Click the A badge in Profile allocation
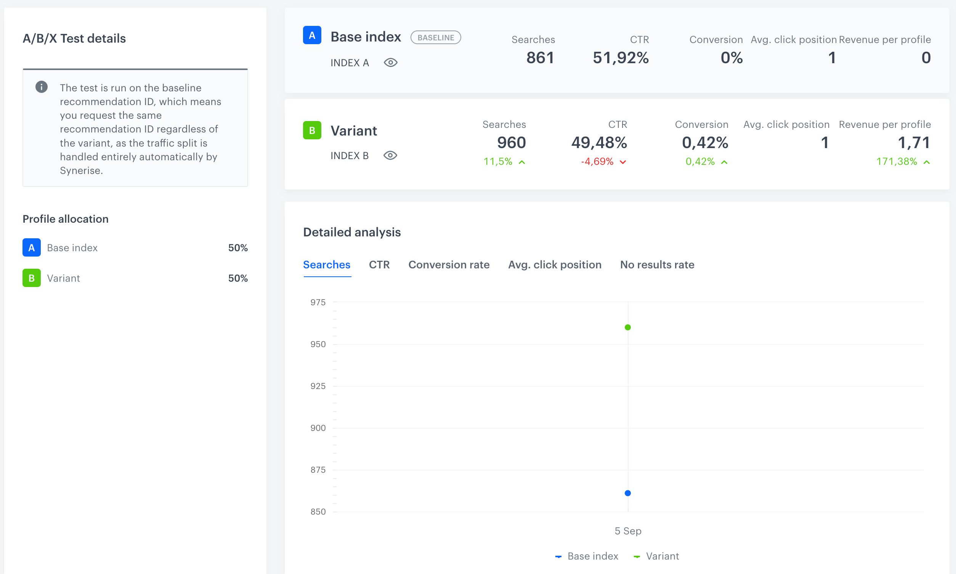Screen dimensions: 956x574 tap(31, 247)
